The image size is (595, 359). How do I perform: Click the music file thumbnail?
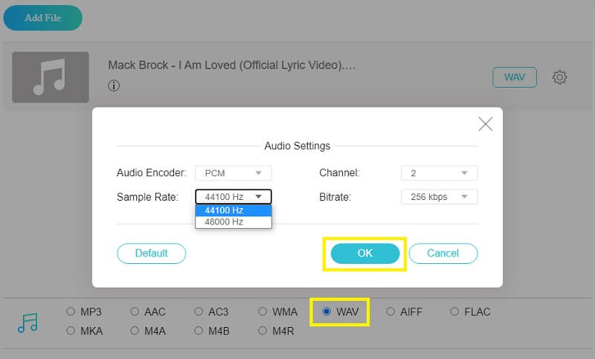[x=51, y=77]
